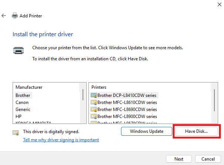The height and width of the screenshot is (165, 224).
Task: Select Canon in the Manufacturer list
Action: 22,102
